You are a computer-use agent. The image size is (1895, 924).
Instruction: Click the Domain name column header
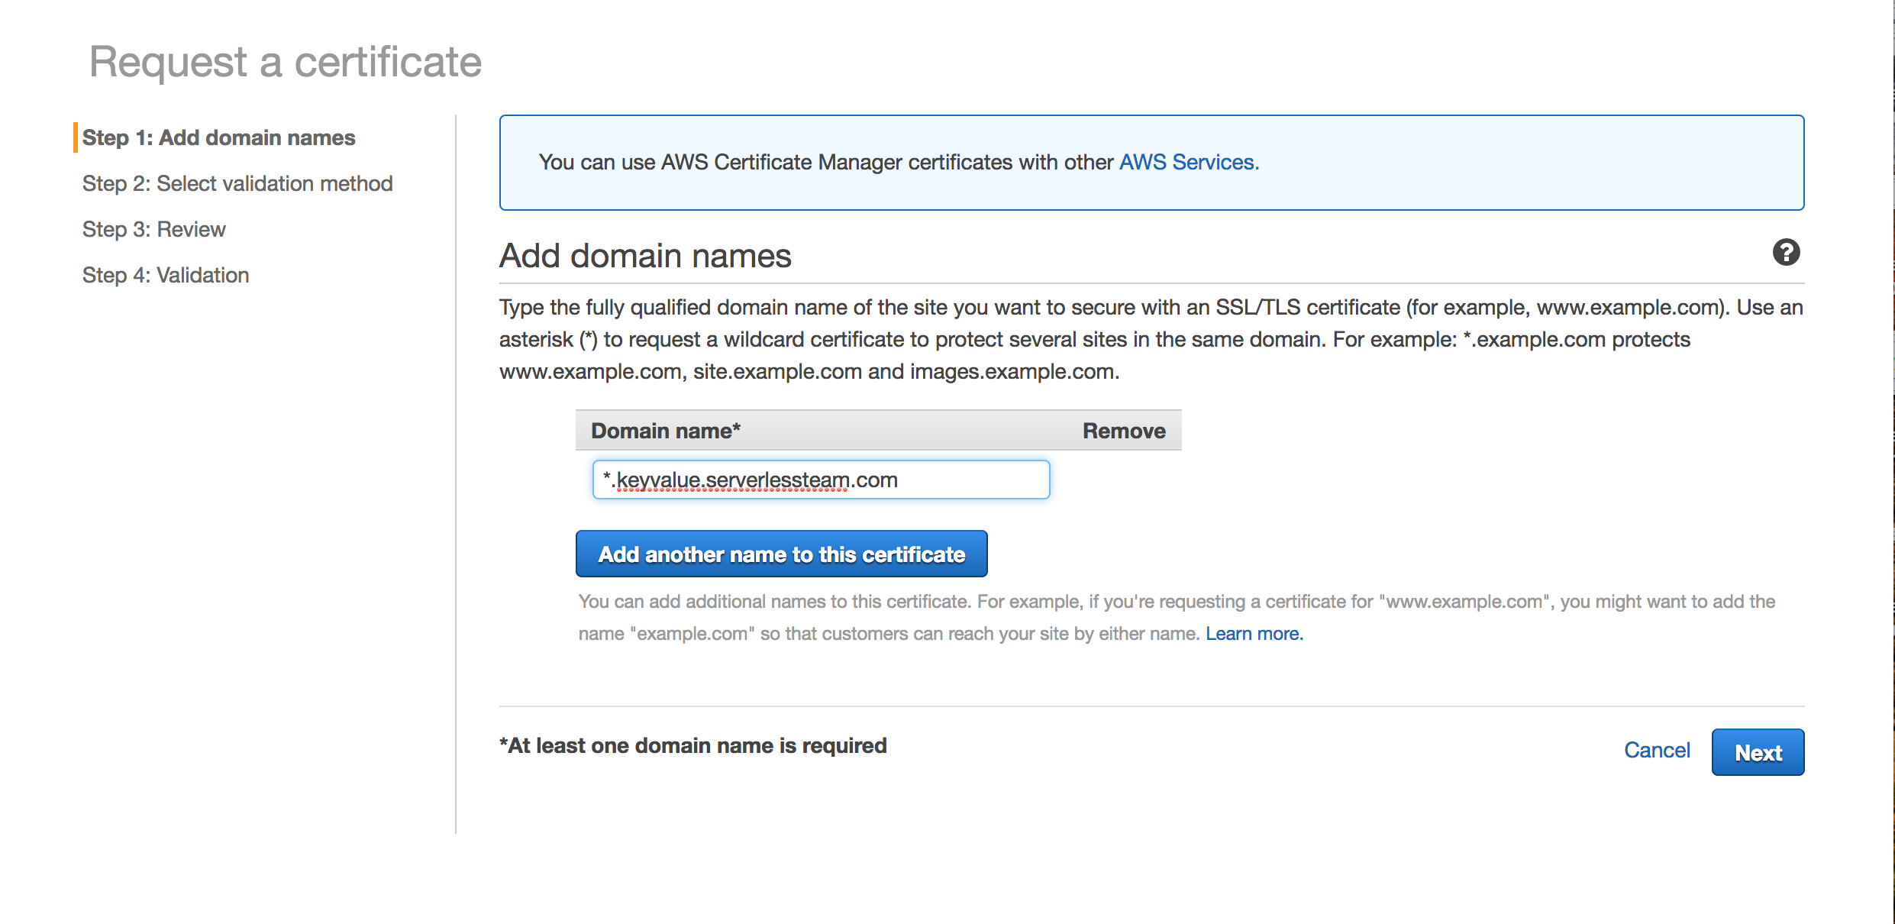[x=665, y=430]
